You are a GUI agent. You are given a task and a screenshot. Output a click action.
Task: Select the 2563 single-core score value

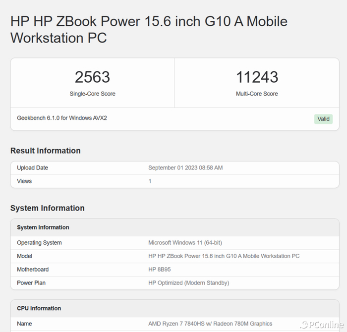pos(92,77)
